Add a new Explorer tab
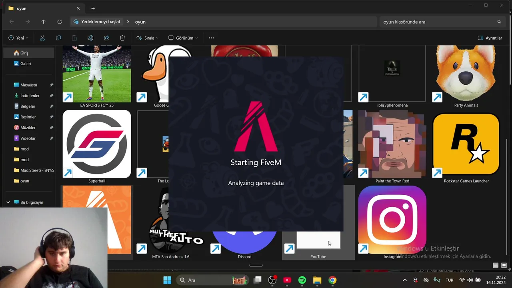This screenshot has width=512, height=288. tap(93, 8)
